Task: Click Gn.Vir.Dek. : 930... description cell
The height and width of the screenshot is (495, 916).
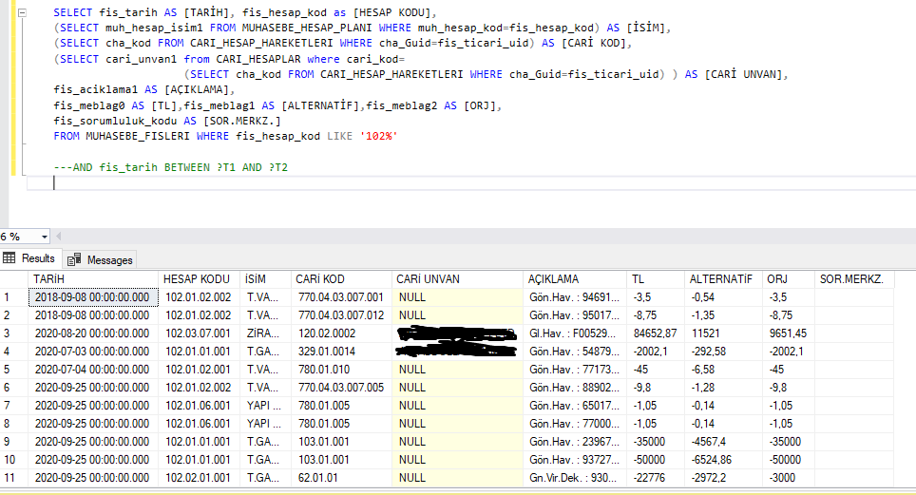Action: point(575,478)
